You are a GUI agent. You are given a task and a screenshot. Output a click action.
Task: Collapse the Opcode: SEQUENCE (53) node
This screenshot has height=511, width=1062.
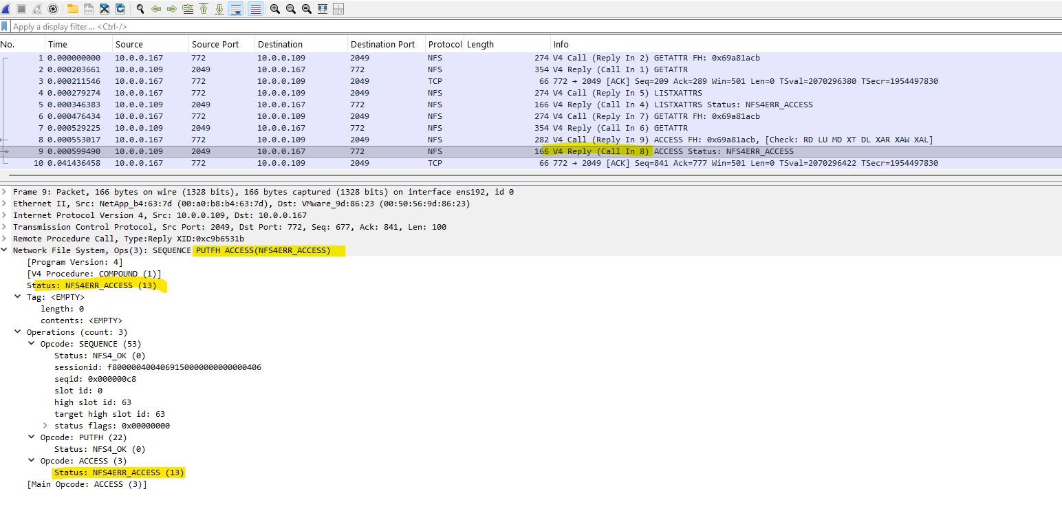32,344
